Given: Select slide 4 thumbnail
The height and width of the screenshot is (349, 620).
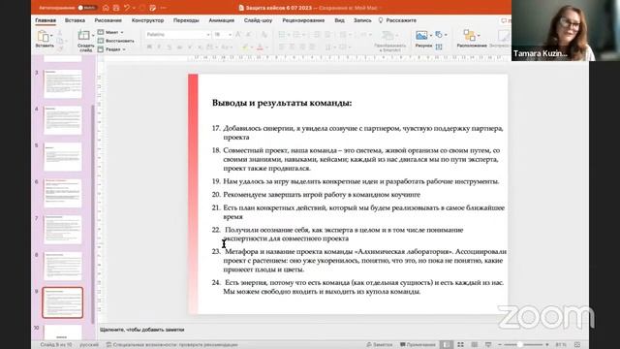Looking at the screenshot, I should (x=62, y=120).
